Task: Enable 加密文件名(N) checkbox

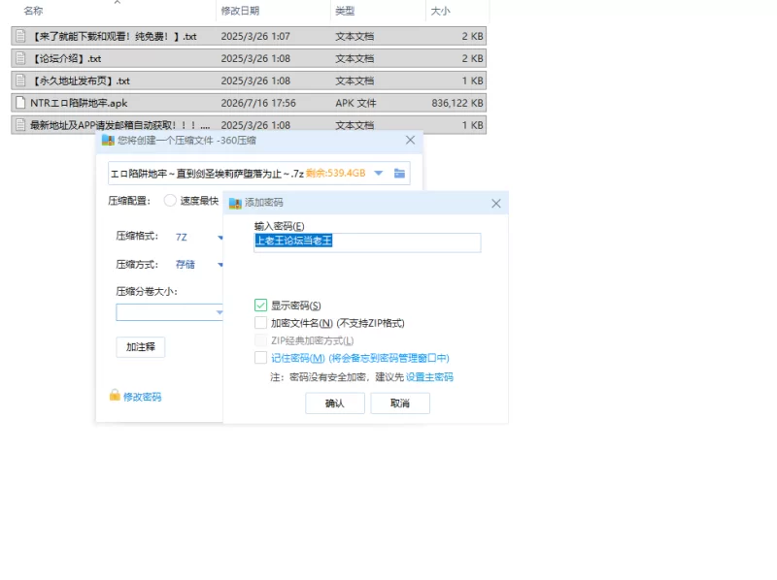Action: 260,323
